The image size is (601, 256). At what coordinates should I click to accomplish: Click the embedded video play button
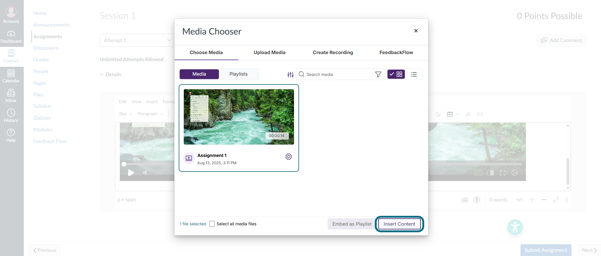point(131,173)
